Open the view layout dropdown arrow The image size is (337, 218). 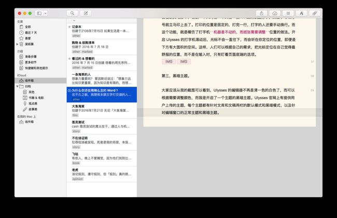tap(46, 13)
